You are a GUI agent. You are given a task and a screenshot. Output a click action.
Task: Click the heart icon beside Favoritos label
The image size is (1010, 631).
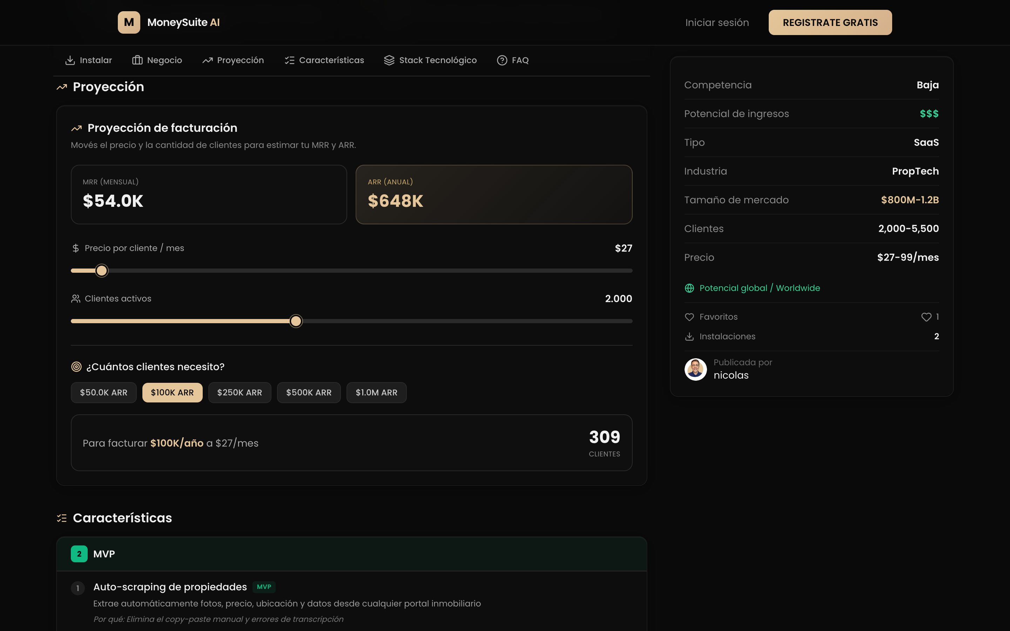(x=689, y=317)
